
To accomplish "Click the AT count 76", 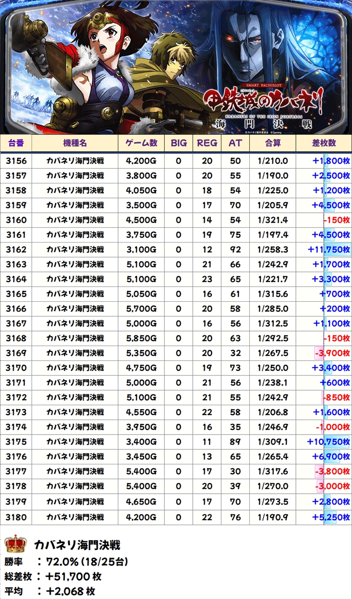I will tap(236, 517).
